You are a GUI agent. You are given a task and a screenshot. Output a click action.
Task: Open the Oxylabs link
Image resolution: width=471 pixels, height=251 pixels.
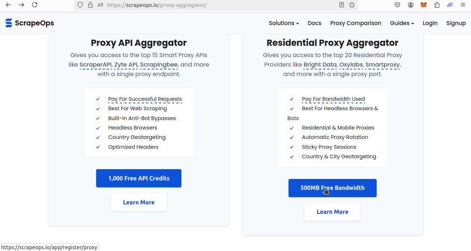coord(351,65)
